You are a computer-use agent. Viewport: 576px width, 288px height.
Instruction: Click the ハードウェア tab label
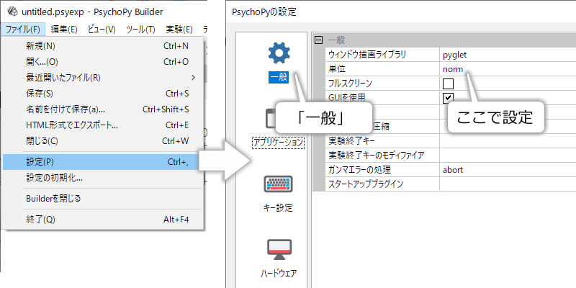279,274
